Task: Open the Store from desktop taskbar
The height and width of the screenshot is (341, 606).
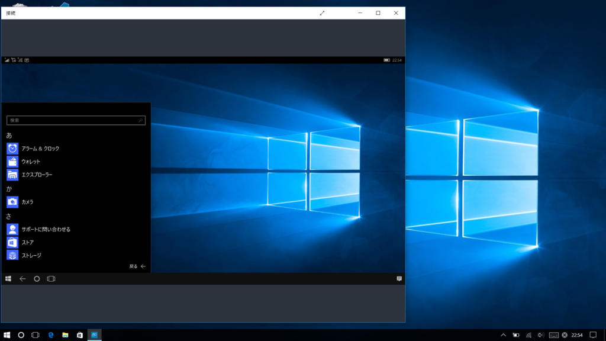Action: tap(80, 335)
